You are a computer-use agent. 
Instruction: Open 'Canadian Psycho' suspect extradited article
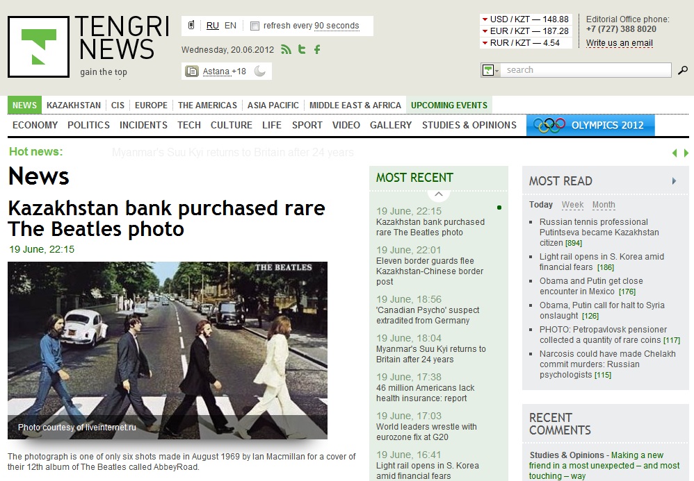(428, 315)
